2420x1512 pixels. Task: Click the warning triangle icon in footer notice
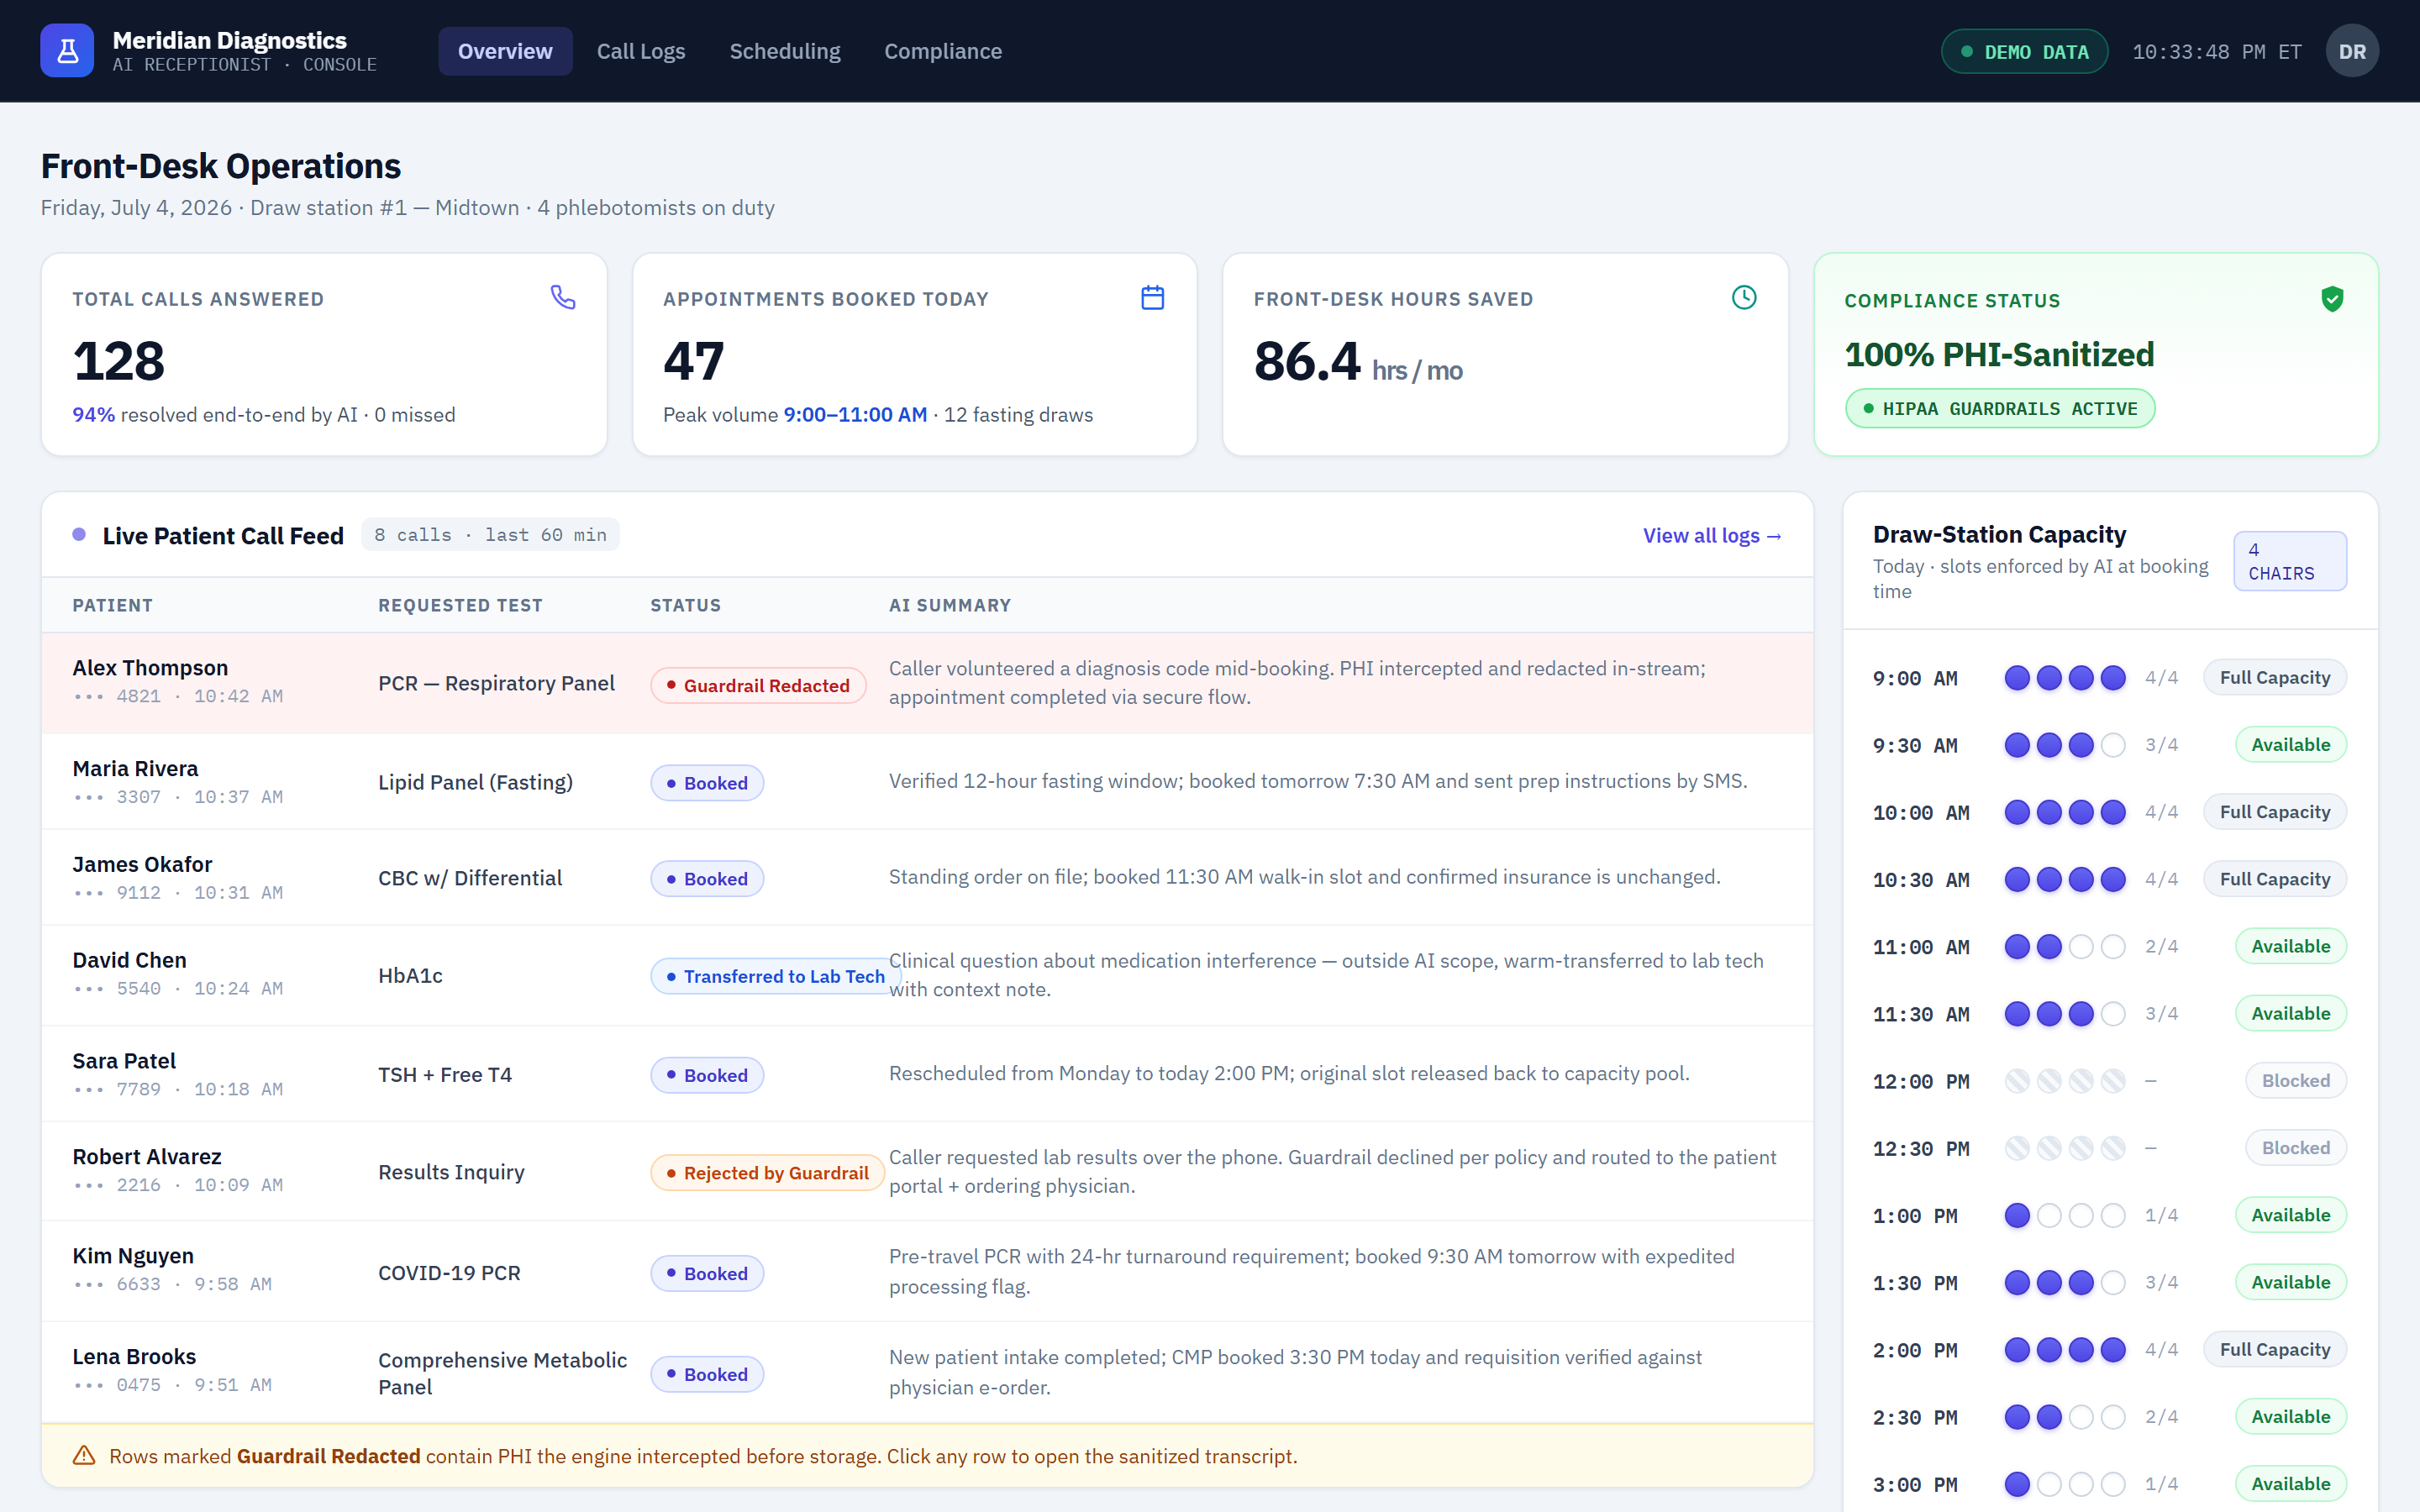point(84,1456)
